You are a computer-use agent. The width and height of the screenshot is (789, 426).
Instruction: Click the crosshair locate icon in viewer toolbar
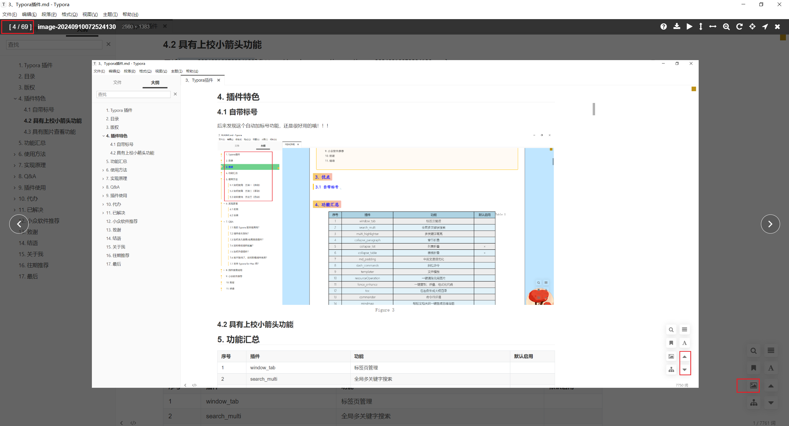pyautogui.click(x=752, y=27)
